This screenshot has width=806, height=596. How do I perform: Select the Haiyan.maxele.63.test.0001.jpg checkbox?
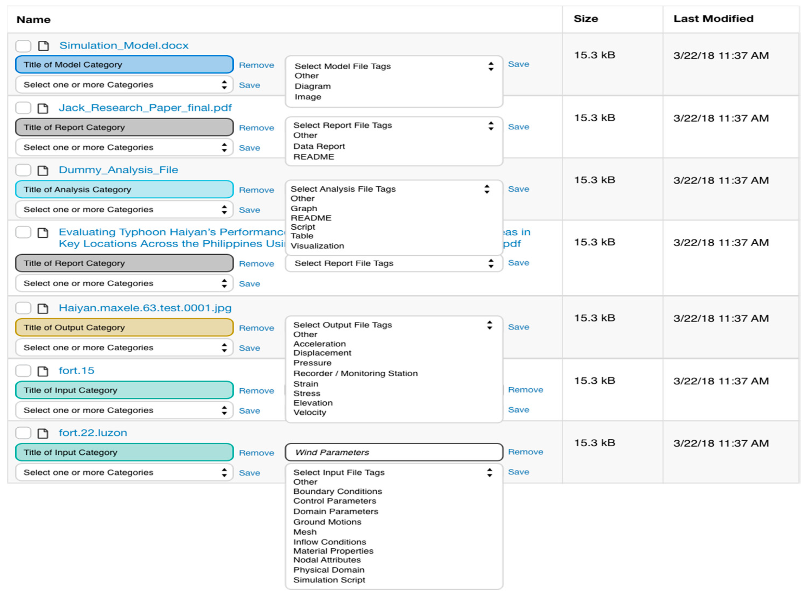tap(23, 308)
